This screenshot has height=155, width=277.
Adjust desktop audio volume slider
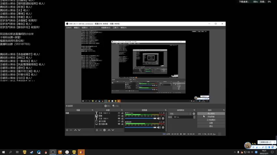pyautogui.click(x=141, y=127)
